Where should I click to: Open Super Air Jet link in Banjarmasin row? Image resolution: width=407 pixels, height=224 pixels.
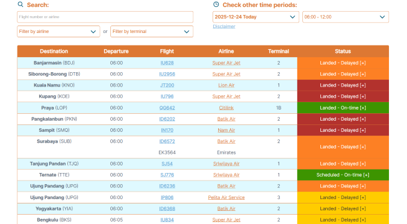click(x=226, y=63)
